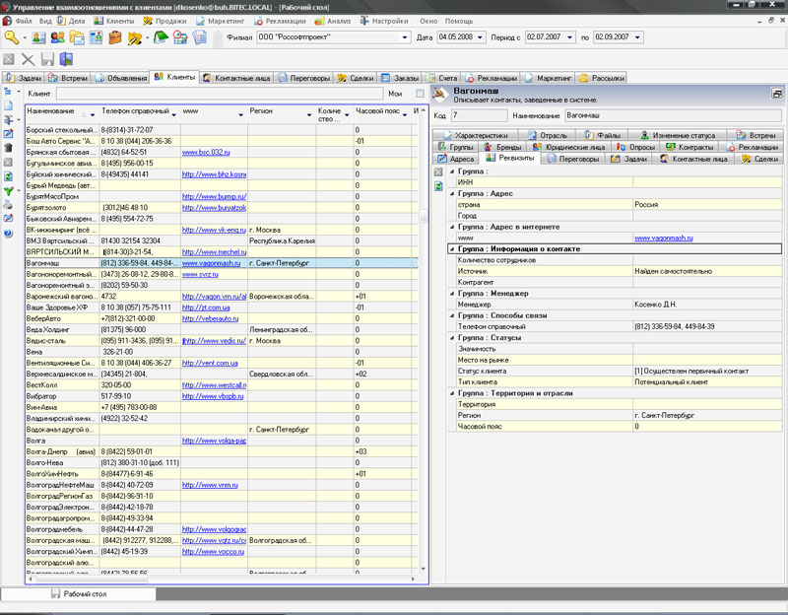Screen dimensions: 788x615
Task: Click the client list horizontal scrollbar right arrow
Action: 413,579
